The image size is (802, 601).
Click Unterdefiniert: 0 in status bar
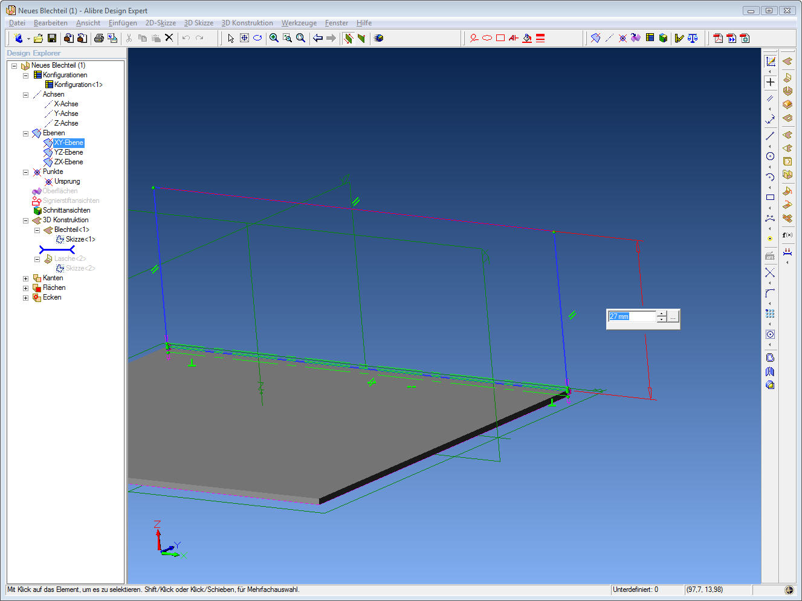coord(635,590)
